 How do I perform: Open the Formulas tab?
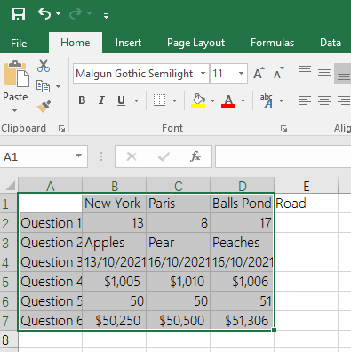272,43
